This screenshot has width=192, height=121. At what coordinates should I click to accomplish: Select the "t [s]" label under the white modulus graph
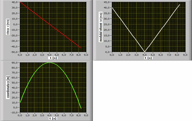click(148, 58)
